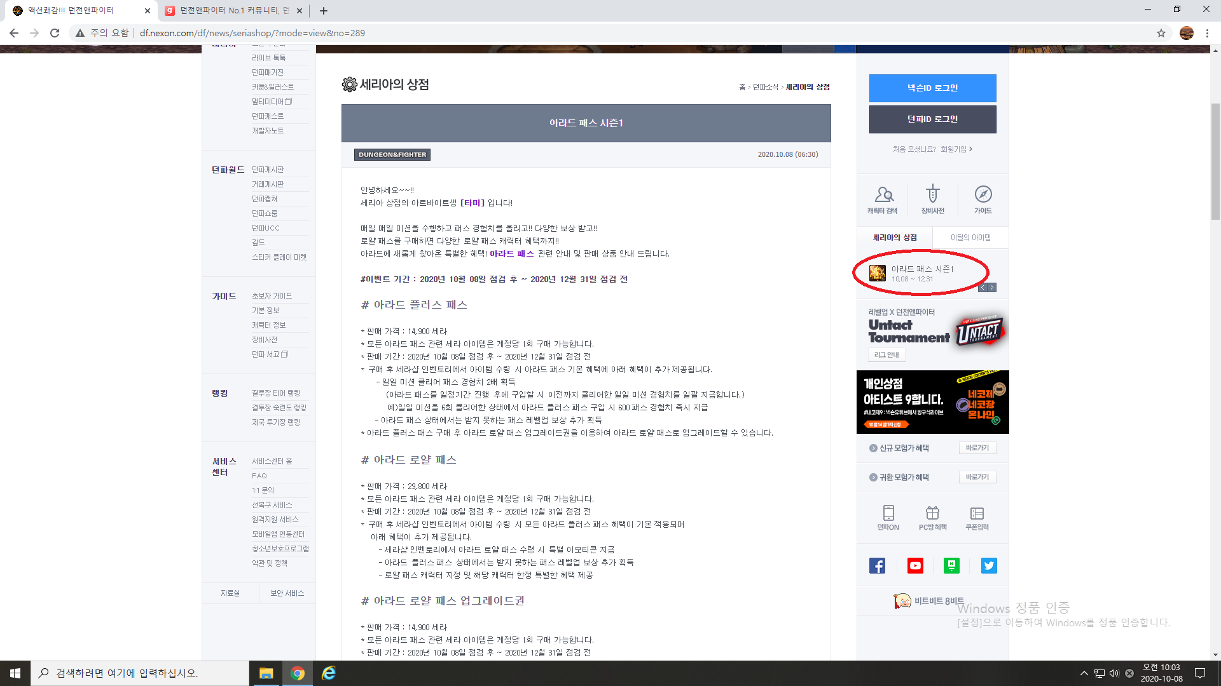
Task: Open 멀티미디어 in left menu
Action: point(272,102)
